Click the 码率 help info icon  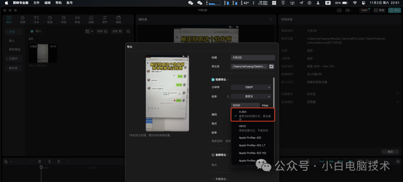coord(228,97)
